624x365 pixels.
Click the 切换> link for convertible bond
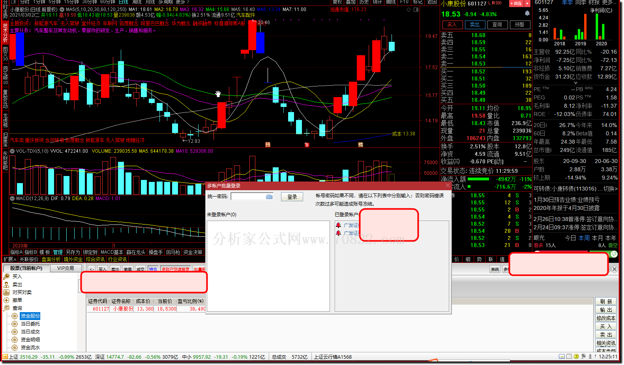point(610,189)
